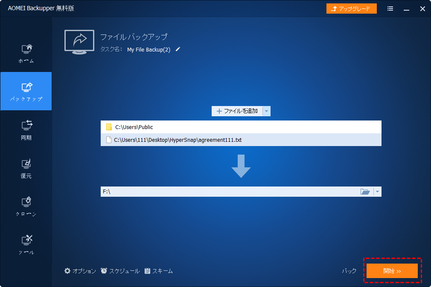Open オプション backup options
This screenshot has height=287, width=431.
[x=80, y=271]
